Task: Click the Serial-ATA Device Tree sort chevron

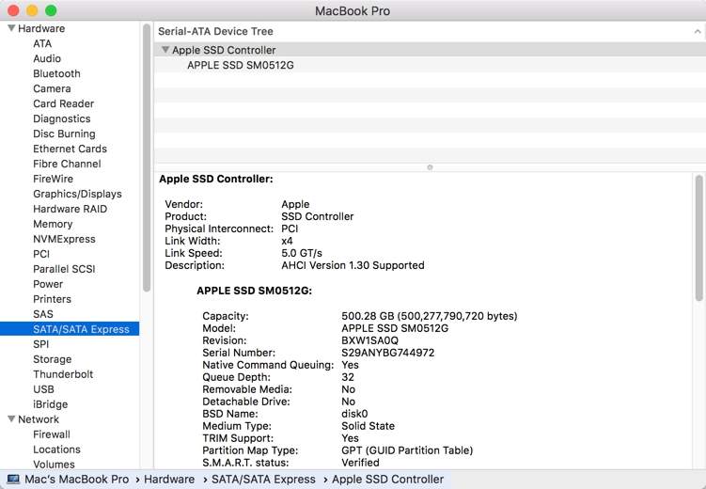Action: click(x=695, y=32)
